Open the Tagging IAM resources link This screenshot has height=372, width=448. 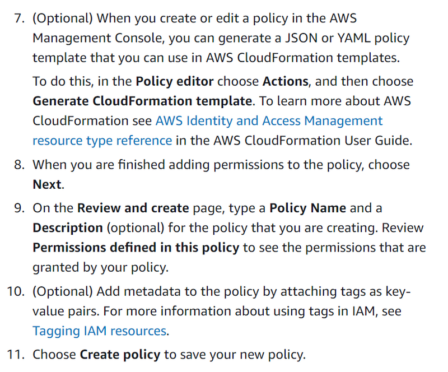point(100,331)
